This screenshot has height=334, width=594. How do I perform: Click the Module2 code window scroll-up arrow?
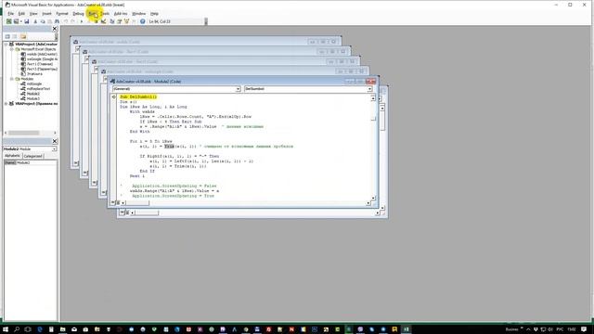373,98
